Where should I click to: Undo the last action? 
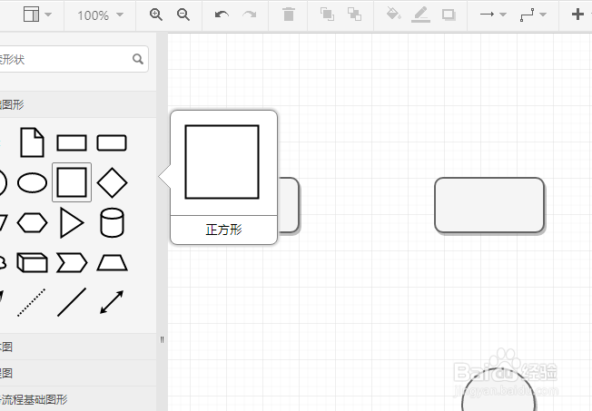click(x=222, y=15)
